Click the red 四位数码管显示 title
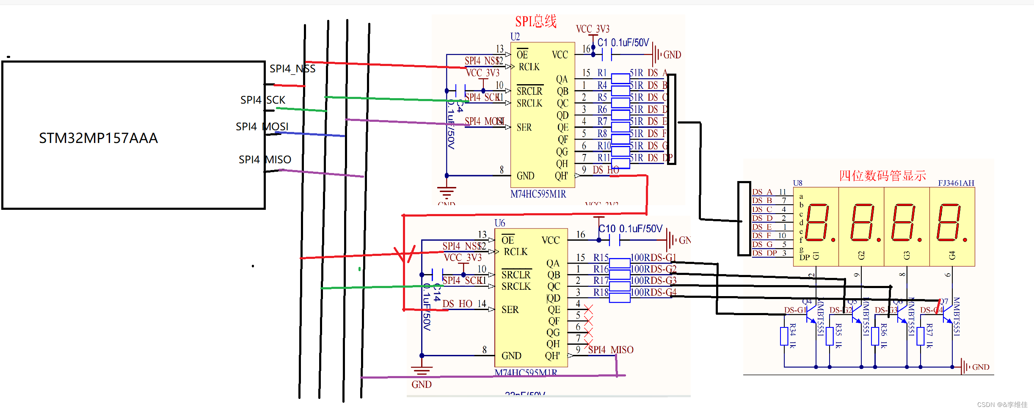1034x412 pixels. tap(882, 176)
